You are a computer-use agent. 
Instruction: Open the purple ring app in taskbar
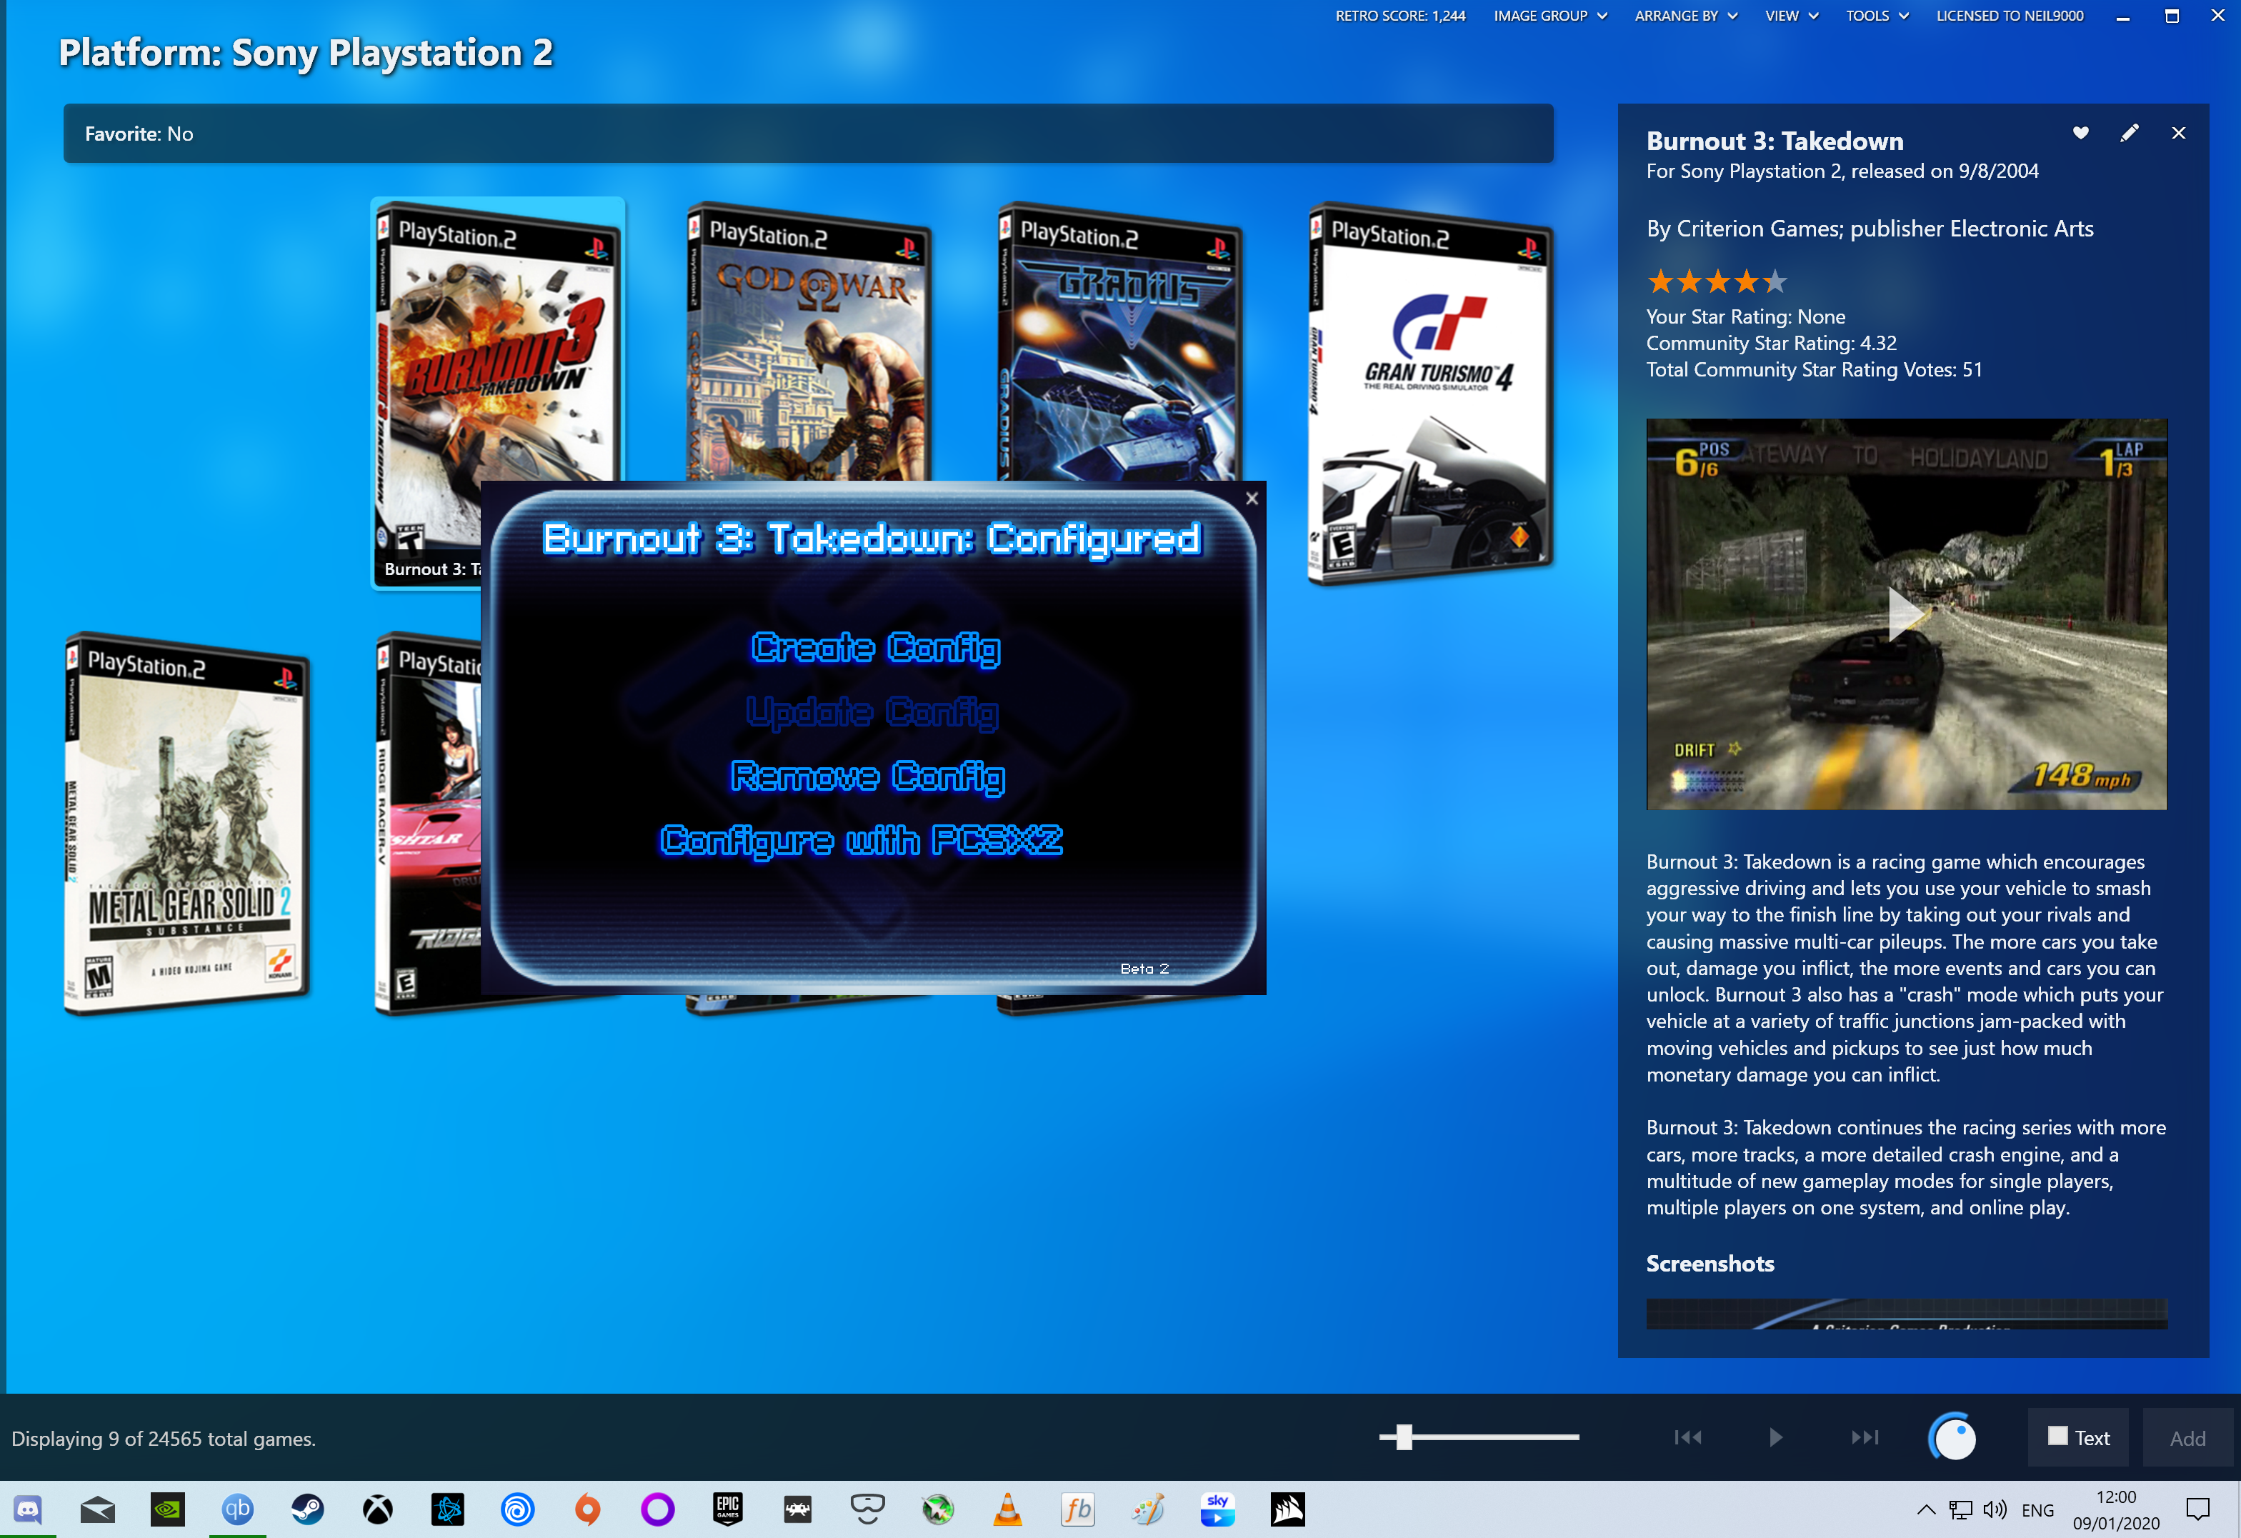pos(658,1509)
